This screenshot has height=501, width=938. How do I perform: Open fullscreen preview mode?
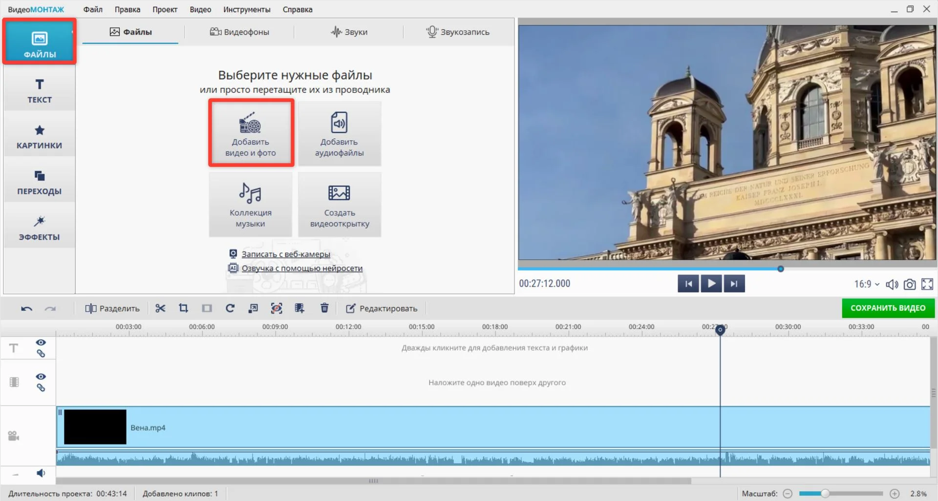click(x=927, y=284)
